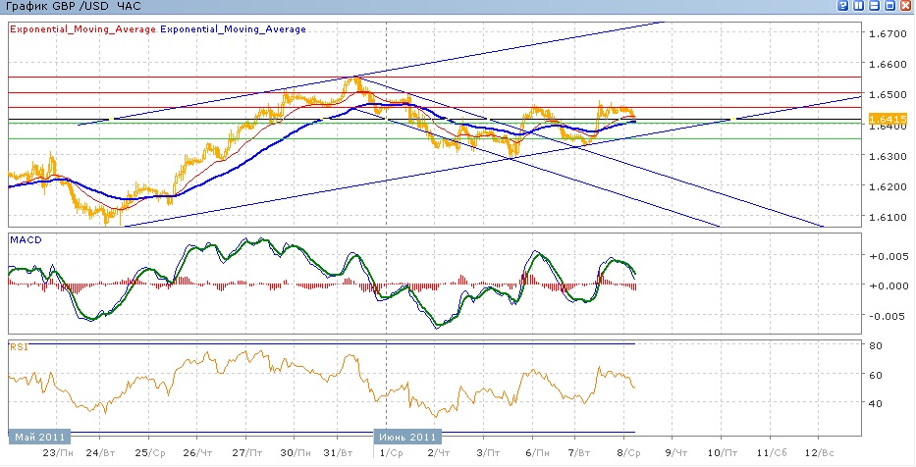Click the MACD +0.000 scale value
The image size is (916, 467).
click(888, 285)
